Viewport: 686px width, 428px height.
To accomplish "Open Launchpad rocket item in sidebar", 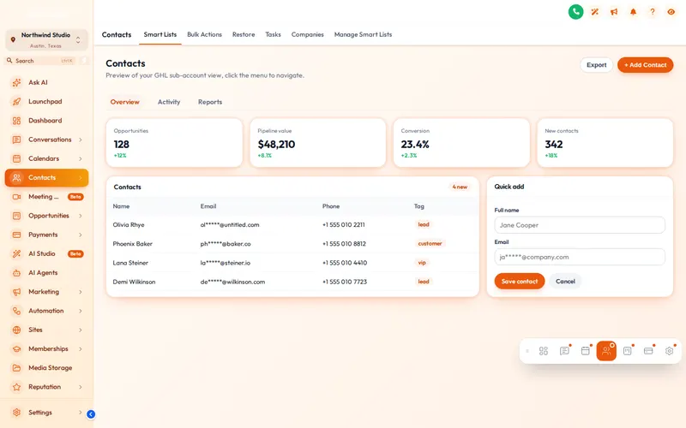I will pyautogui.click(x=46, y=101).
